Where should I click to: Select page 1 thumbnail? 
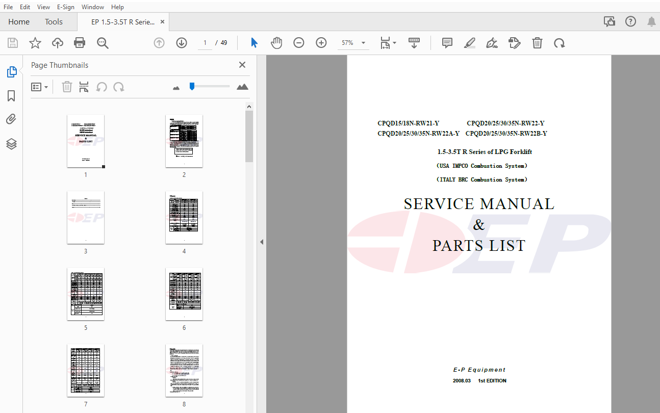86,141
